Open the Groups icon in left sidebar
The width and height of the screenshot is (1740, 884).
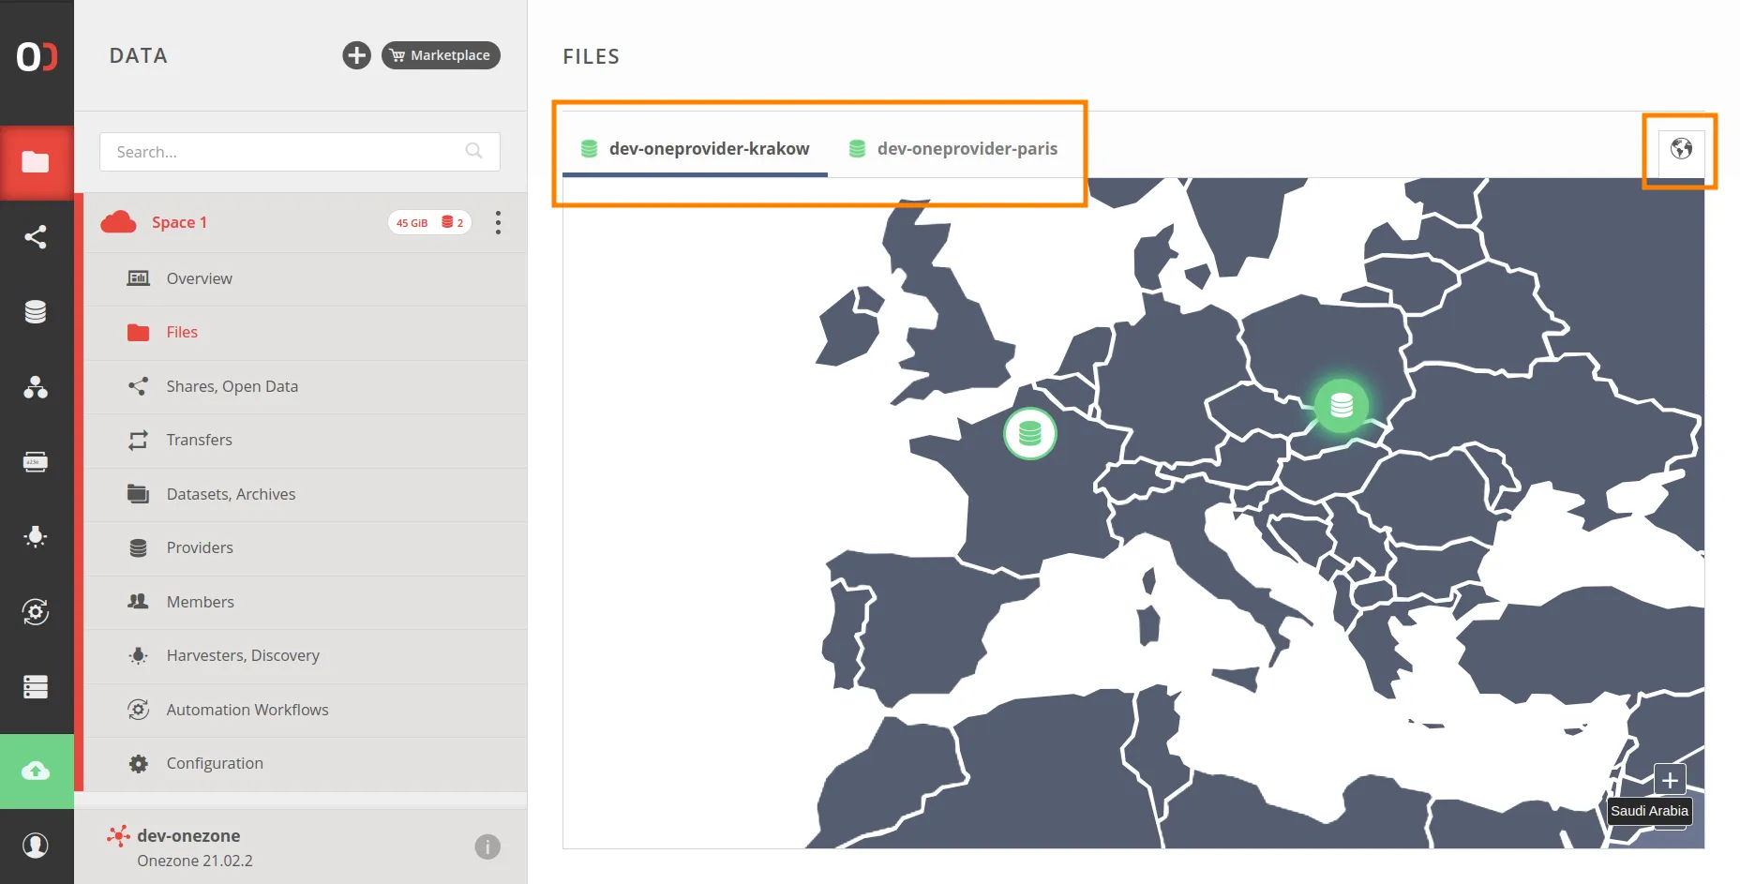(36, 387)
